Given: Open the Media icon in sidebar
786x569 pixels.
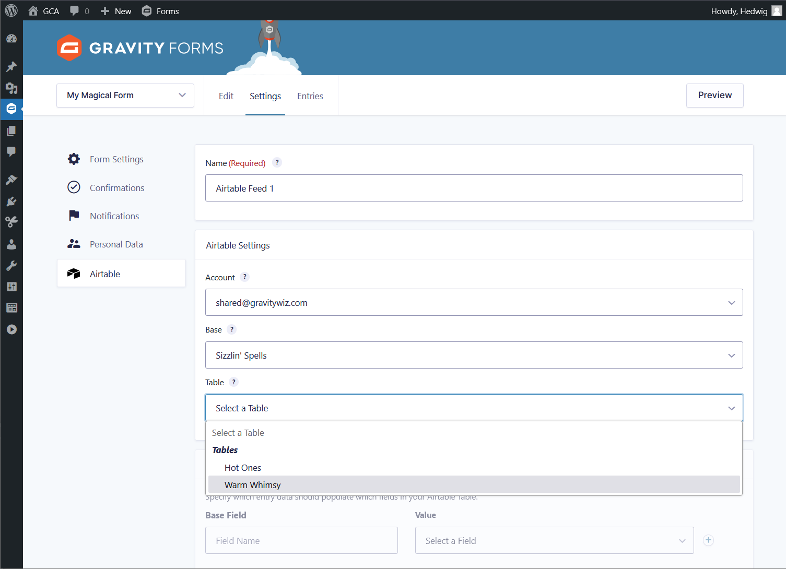Looking at the screenshot, I should (11, 88).
